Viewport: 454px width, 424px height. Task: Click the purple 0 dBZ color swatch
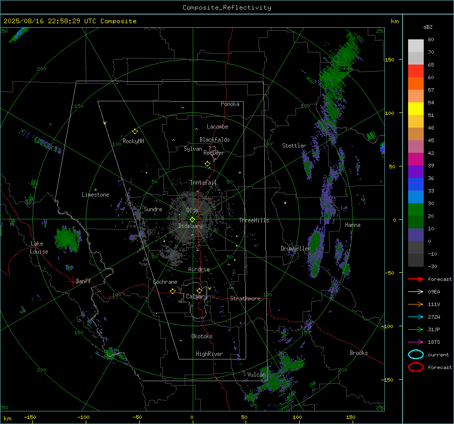(x=416, y=235)
